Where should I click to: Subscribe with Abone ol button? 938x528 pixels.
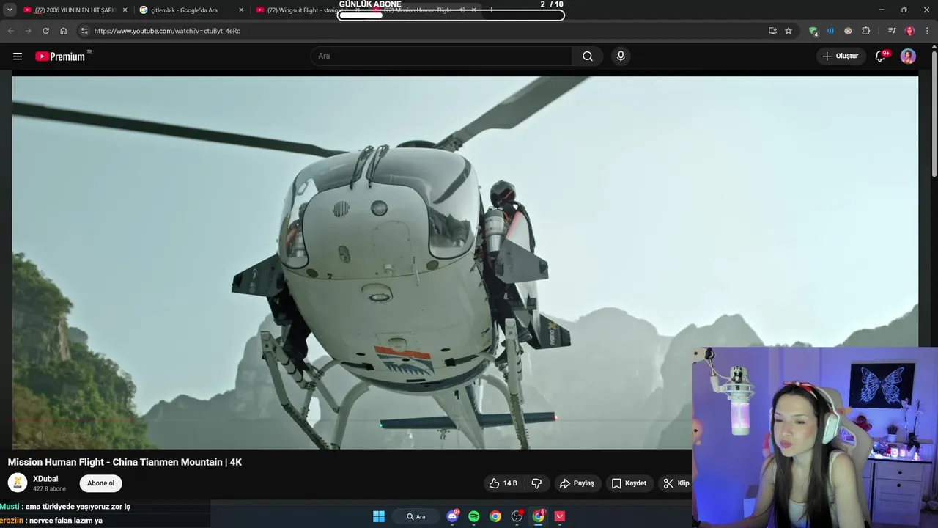pyautogui.click(x=101, y=483)
